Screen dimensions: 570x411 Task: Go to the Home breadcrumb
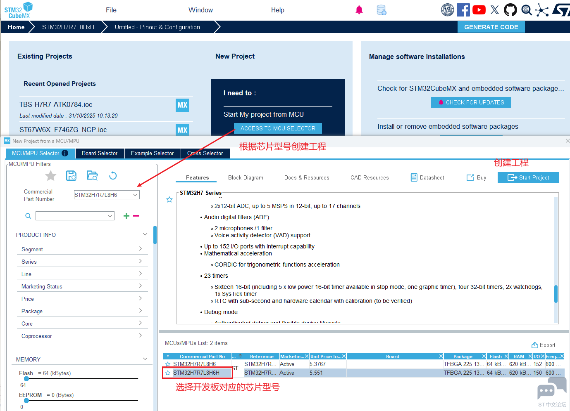[x=16, y=27]
